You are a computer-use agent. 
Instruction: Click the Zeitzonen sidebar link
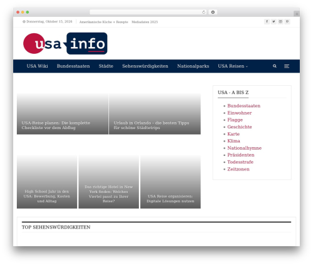click(239, 169)
